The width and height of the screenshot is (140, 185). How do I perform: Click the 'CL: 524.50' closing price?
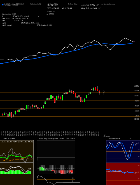point(52,5)
